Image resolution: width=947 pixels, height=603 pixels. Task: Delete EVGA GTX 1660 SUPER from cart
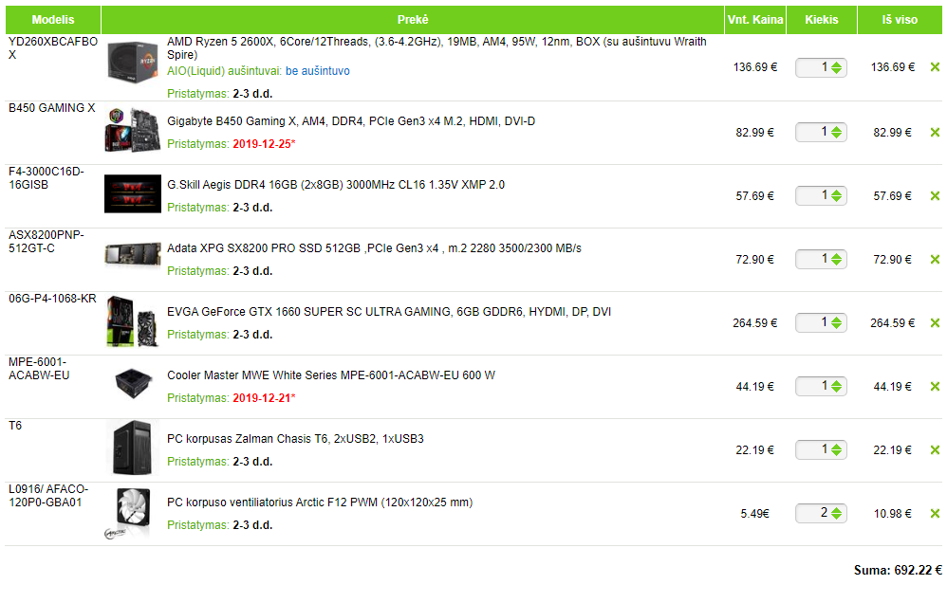pyautogui.click(x=935, y=323)
